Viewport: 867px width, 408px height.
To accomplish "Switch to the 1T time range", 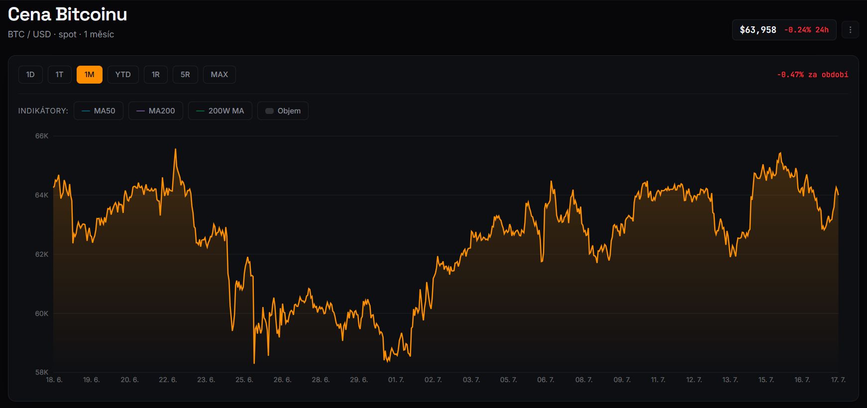I will click(x=59, y=75).
